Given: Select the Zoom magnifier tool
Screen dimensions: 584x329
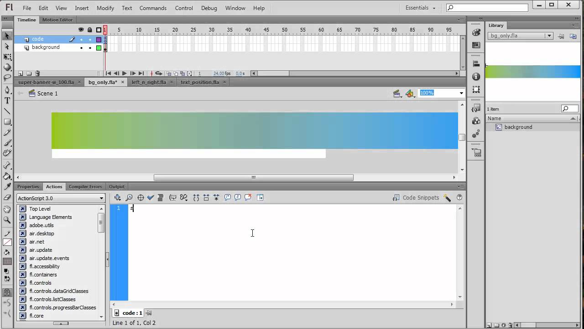Looking at the screenshot, I should tap(7, 220).
